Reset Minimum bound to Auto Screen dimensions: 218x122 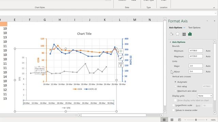pos(208,51)
